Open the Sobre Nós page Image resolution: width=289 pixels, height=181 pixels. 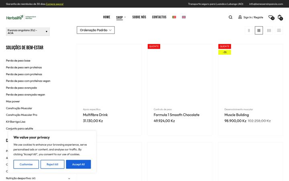(x=139, y=17)
